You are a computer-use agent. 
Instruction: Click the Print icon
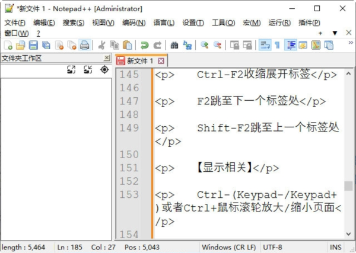tap(85, 45)
